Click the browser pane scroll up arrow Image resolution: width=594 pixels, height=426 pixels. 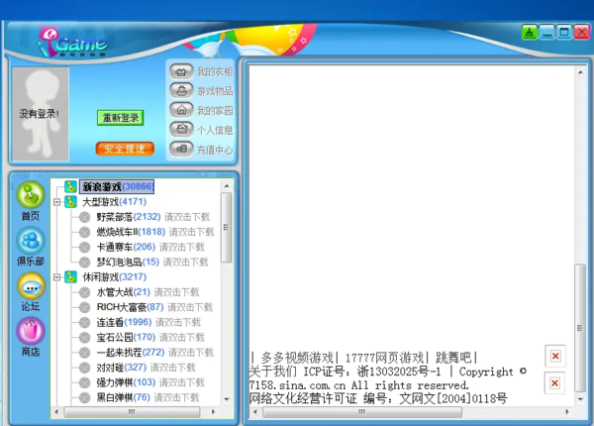(x=580, y=72)
